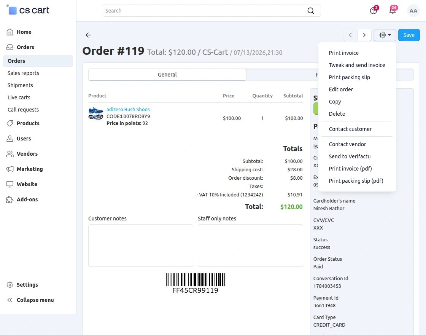Select Contact customer
The width and height of the screenshot is (426, 335).
(350, 129)
